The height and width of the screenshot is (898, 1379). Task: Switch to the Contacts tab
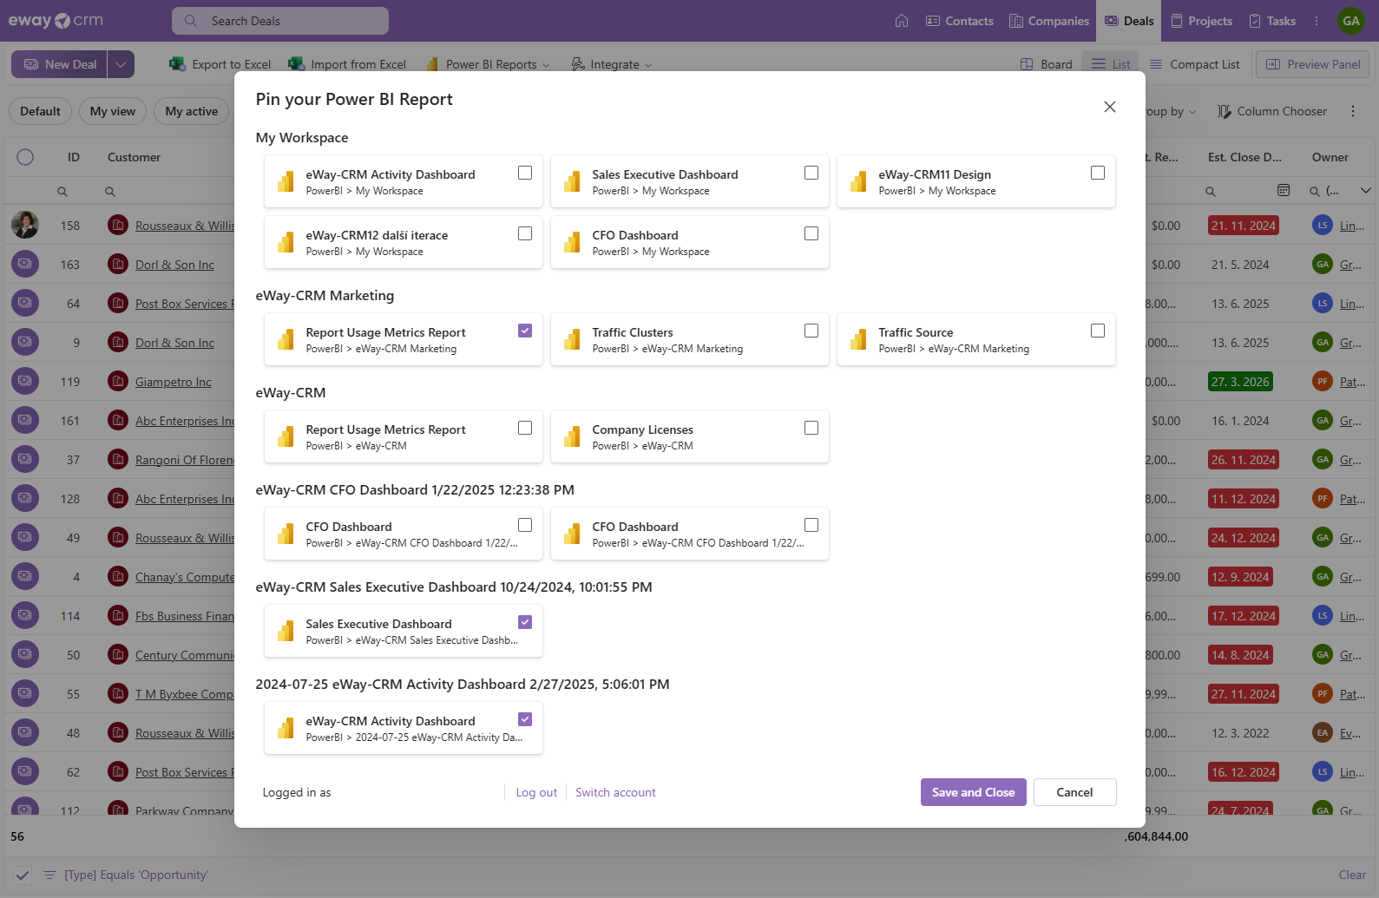click(x=959, y=21)
